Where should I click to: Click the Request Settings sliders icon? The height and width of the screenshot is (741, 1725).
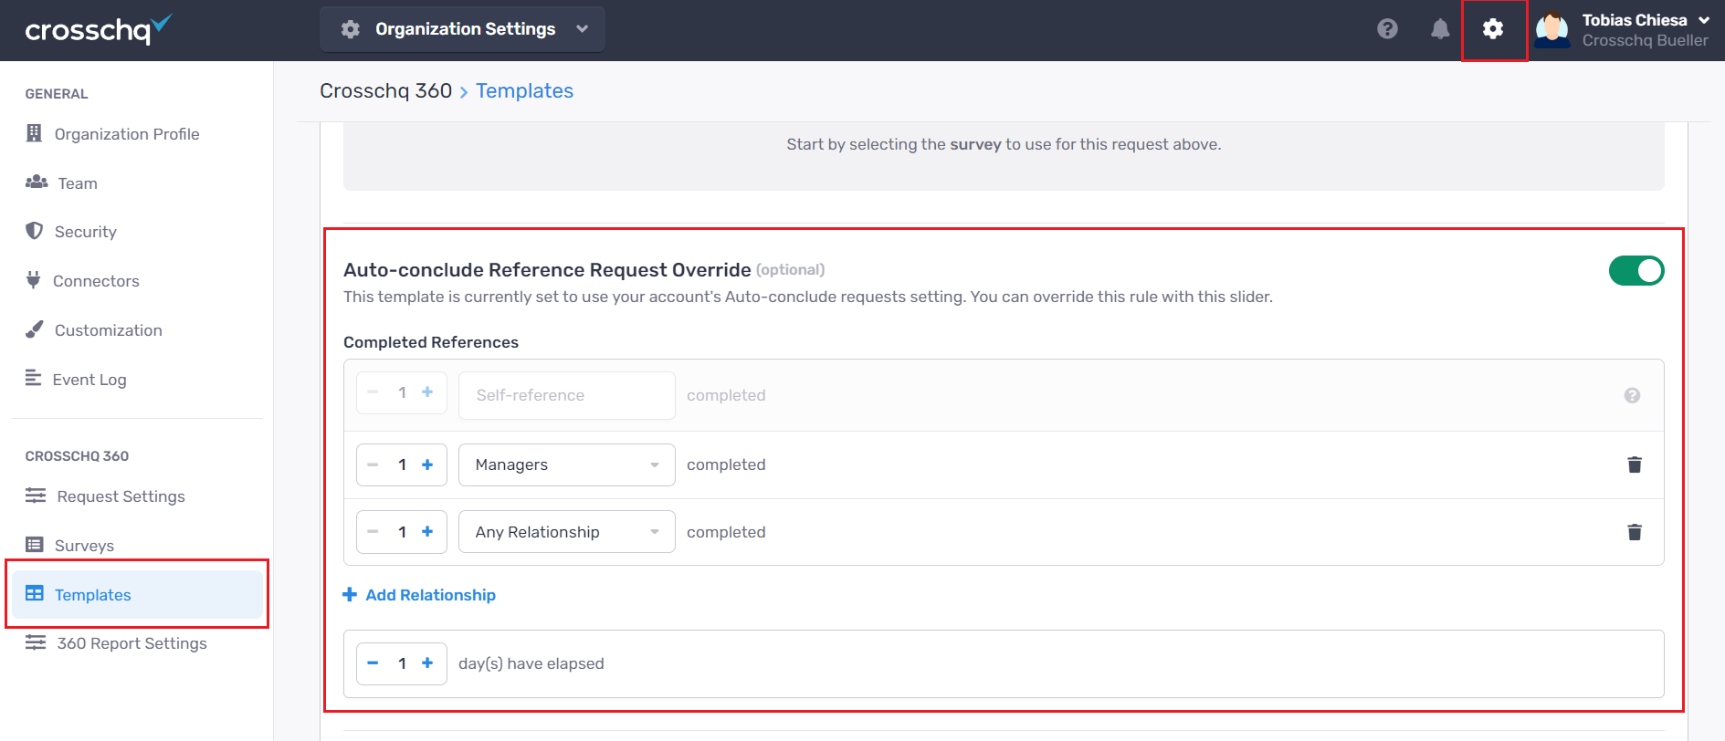(36, 496)
